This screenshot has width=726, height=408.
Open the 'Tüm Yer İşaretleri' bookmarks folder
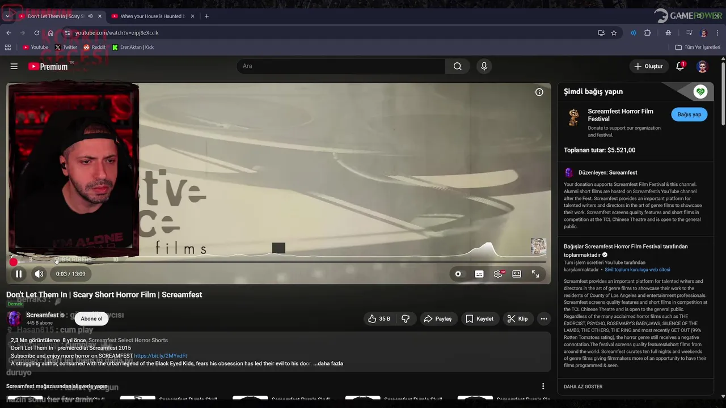tap(698, 48)
